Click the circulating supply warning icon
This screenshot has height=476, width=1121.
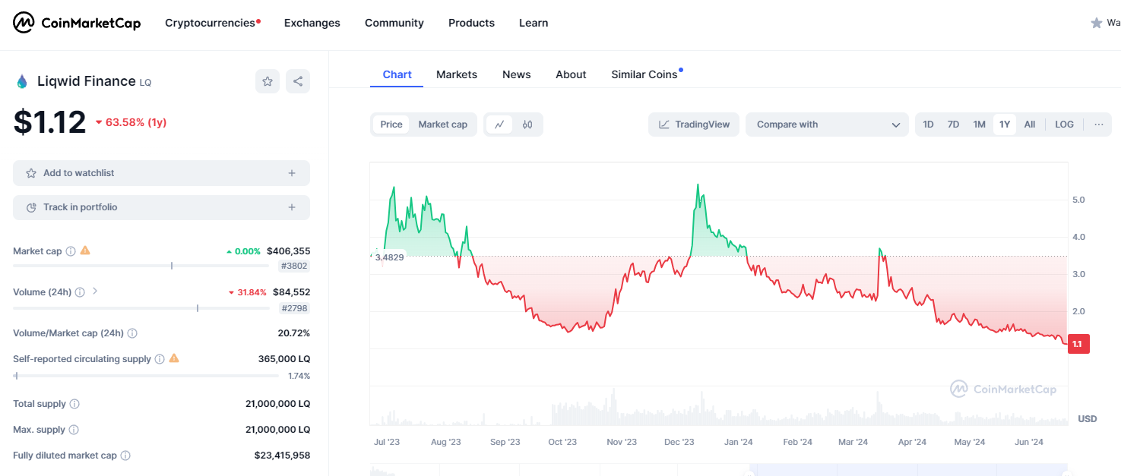coord(174,358)
